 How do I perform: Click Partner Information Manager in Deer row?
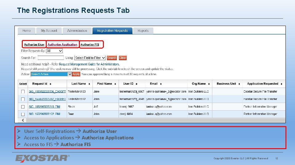(260, 114)
